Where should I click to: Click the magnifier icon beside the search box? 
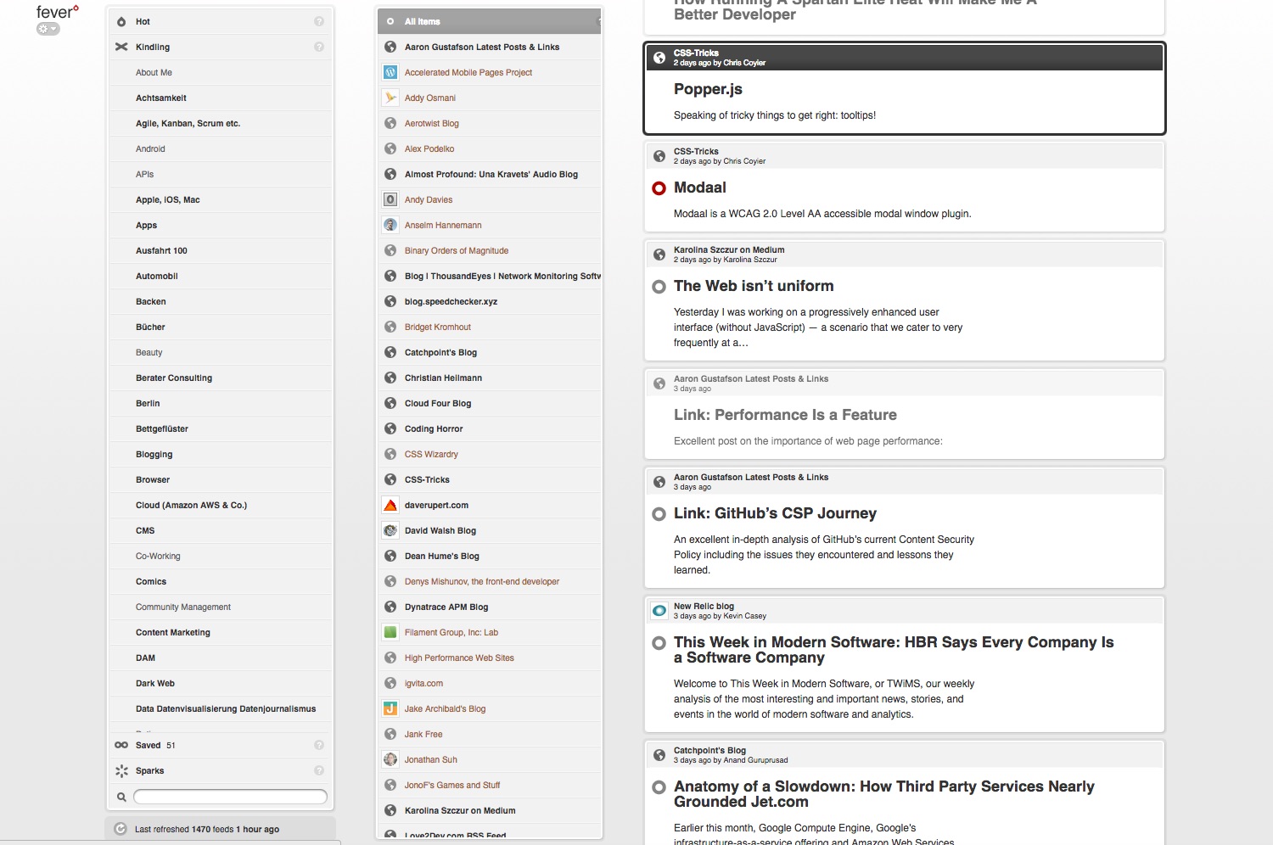point(121,797)
